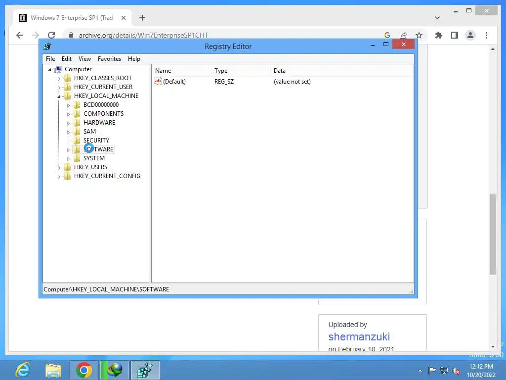Open the View menu
Viewport: 506px width, 380px height.
[84, 59]
